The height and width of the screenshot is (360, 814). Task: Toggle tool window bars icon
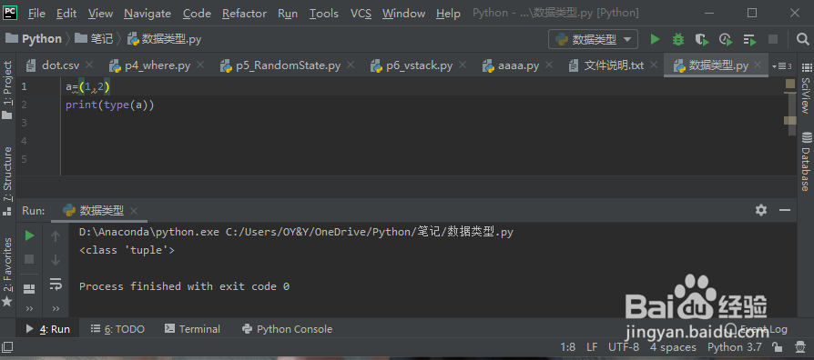coord(8,347)
